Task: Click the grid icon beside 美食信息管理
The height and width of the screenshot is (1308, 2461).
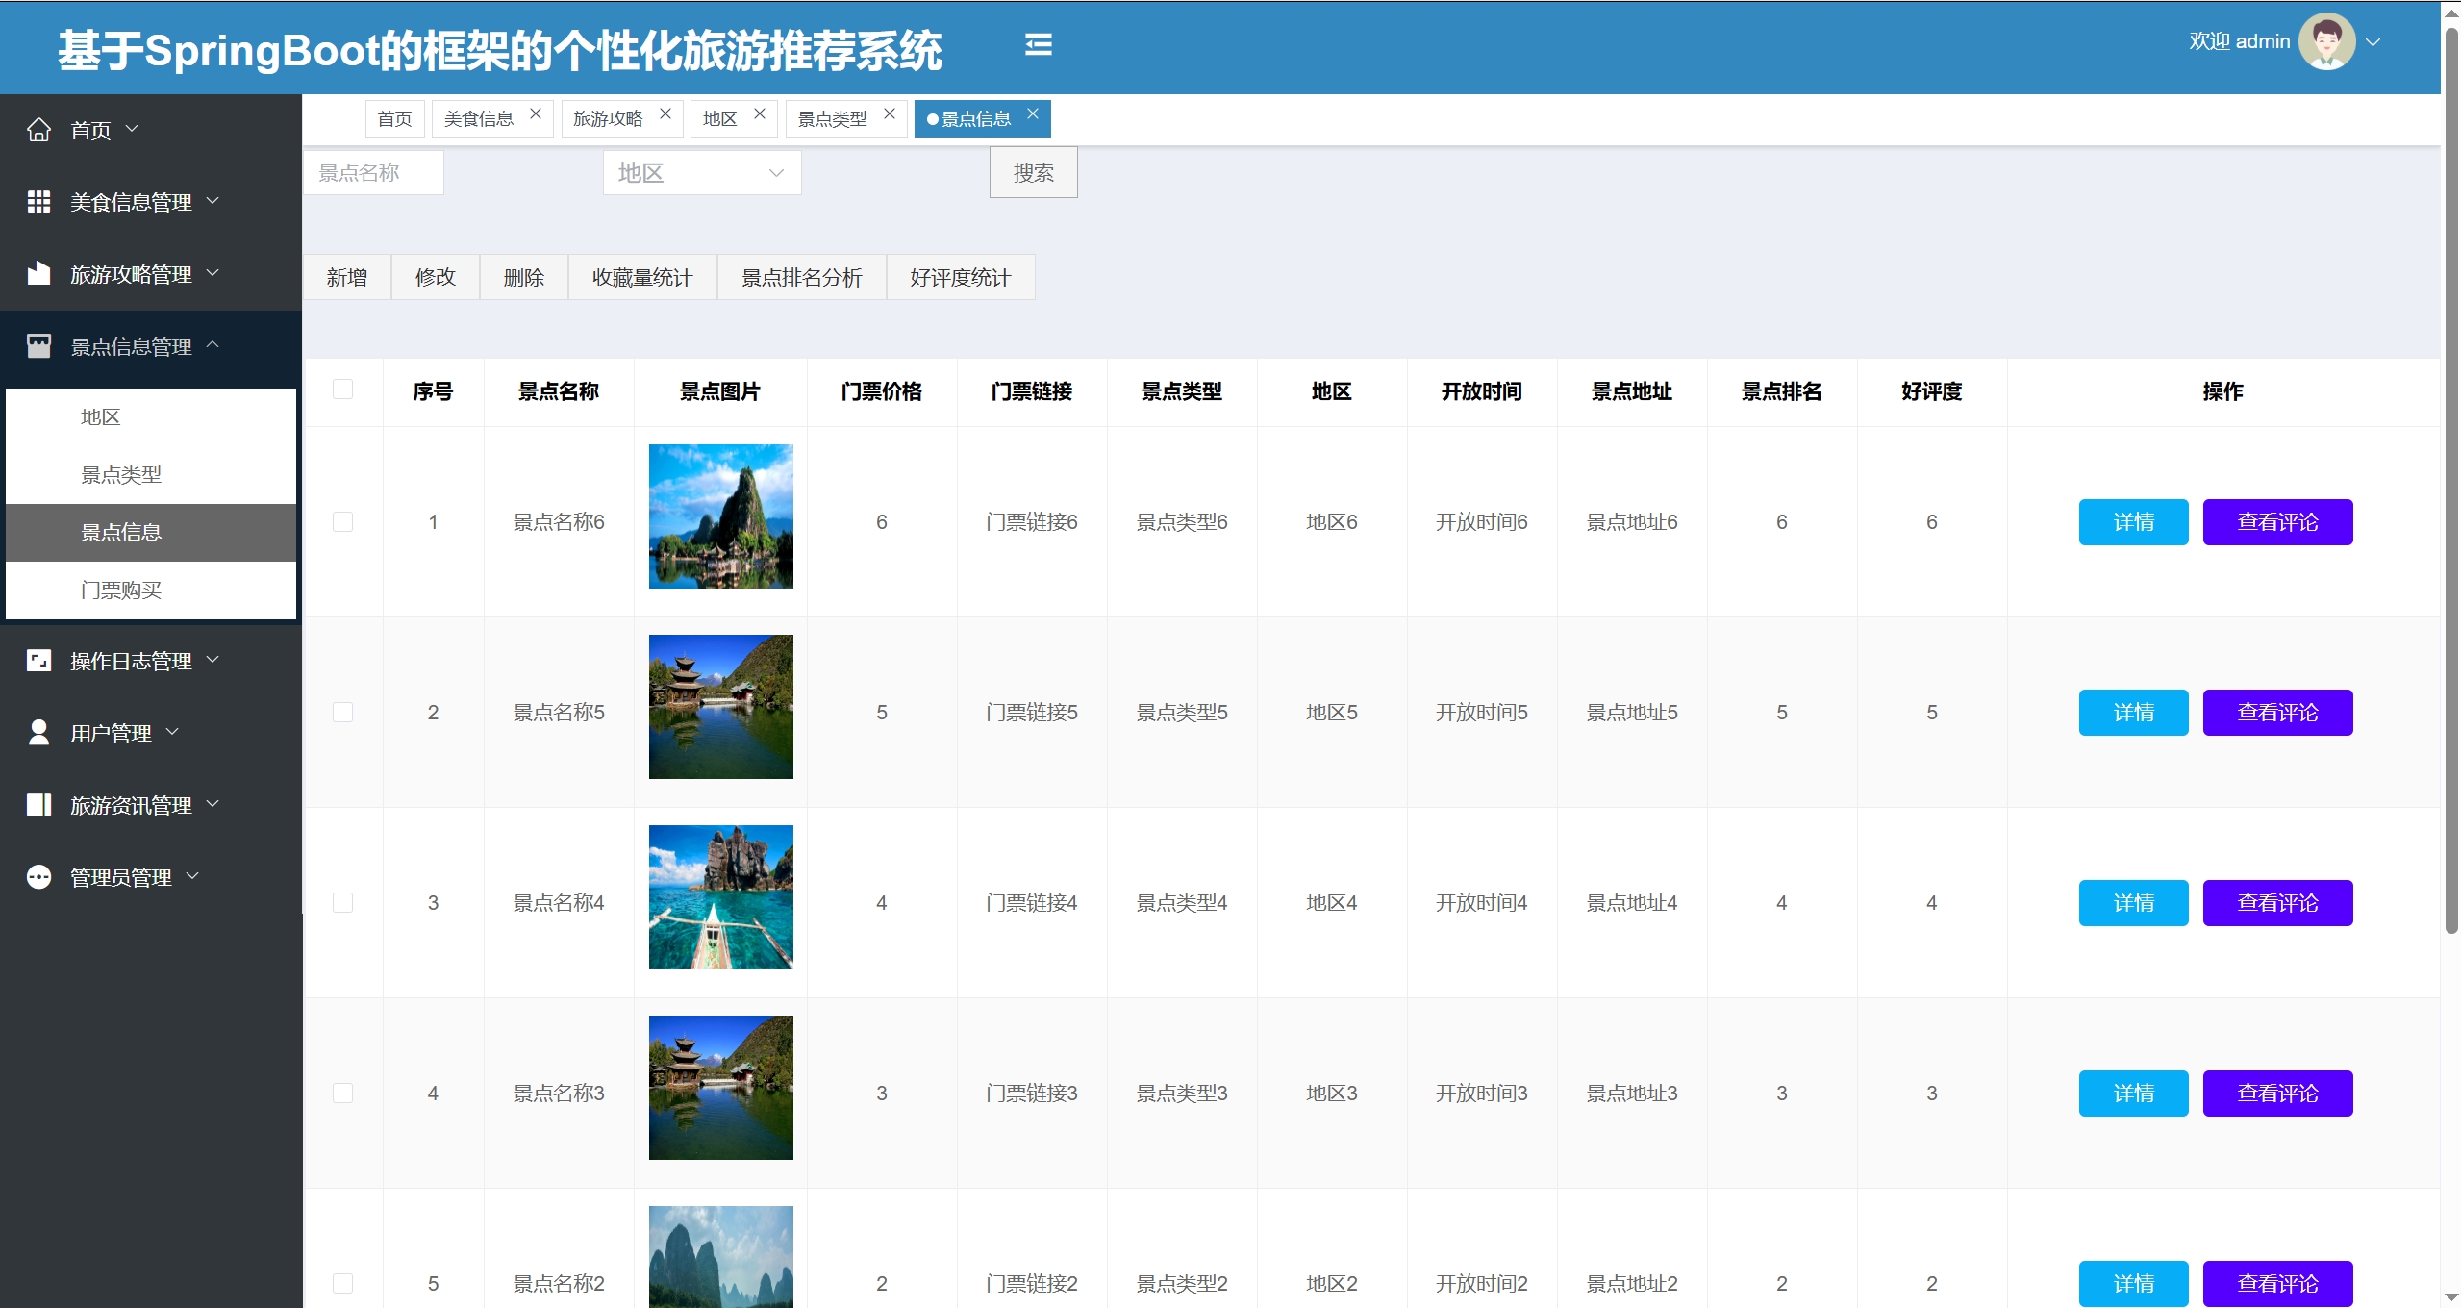Action: coord(38,202)
